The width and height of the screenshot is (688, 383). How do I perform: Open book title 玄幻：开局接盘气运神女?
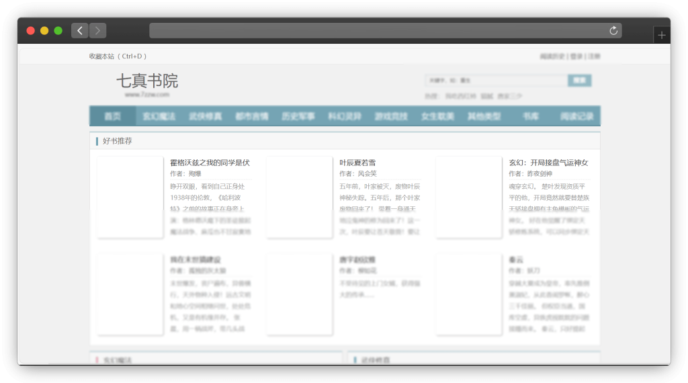(x=548, y=163)
